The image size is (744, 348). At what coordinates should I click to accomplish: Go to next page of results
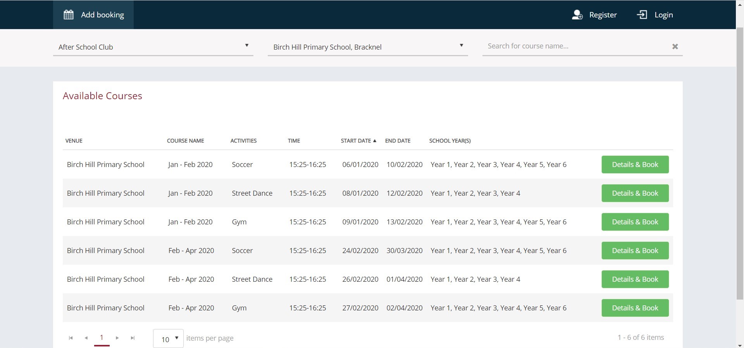117,338
